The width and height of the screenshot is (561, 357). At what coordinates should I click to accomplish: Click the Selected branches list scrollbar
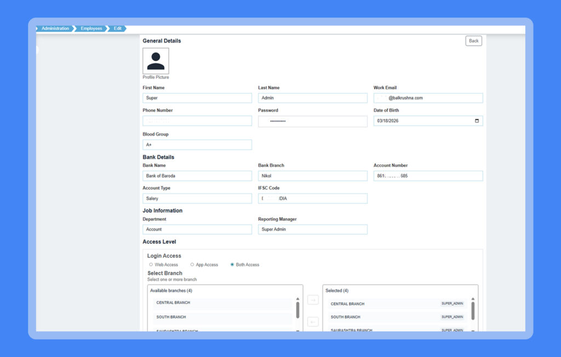coord(473,311)
